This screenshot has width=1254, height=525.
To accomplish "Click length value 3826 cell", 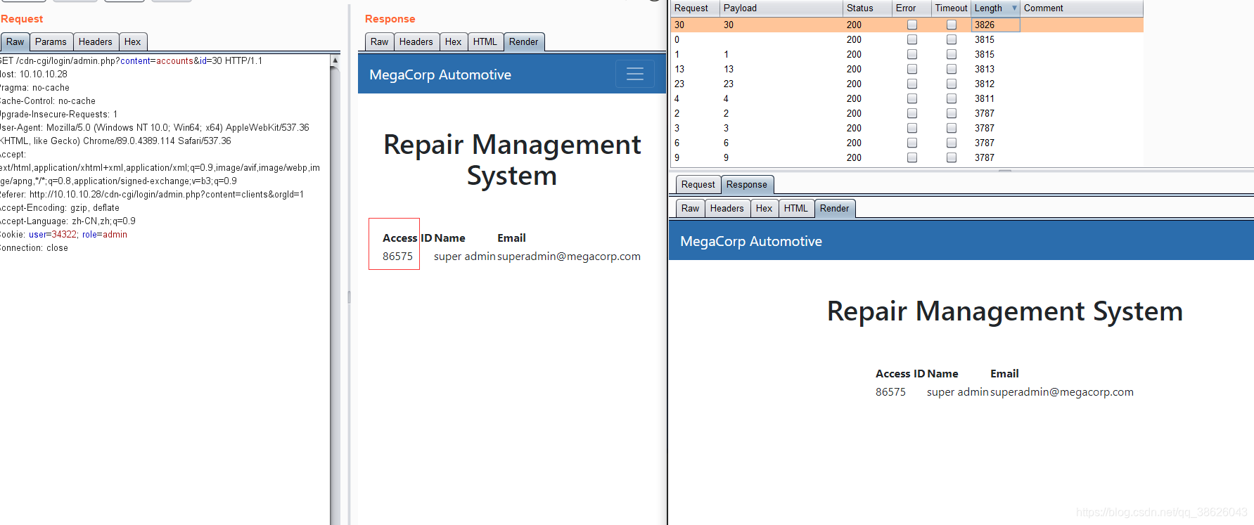I will [995, 25].
